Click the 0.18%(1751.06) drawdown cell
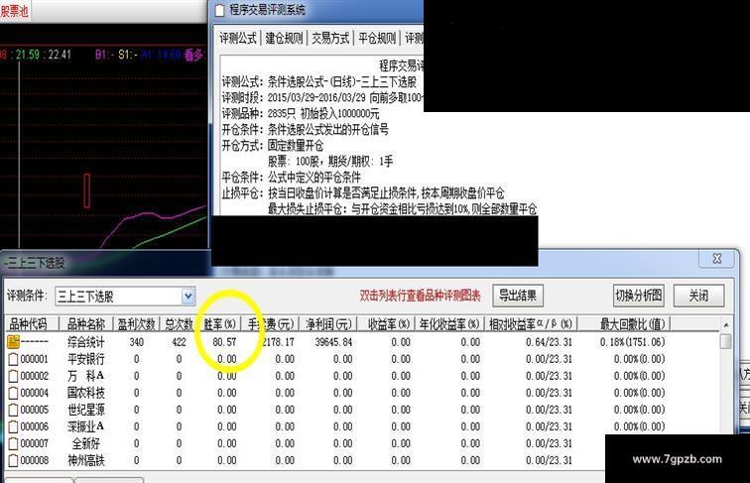 tap(632, 342)
